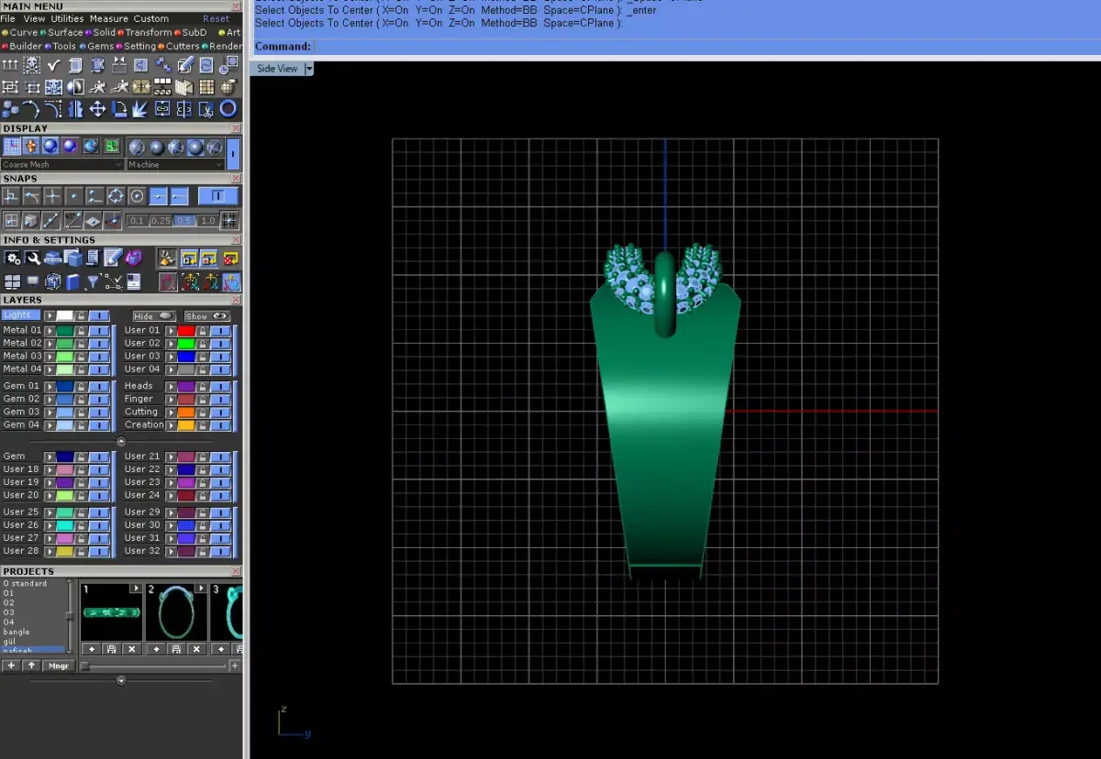Toggle the Gem 02 layer on/off switch
1101x759 pixels.
pyautogui.click(x=99, y=400)
